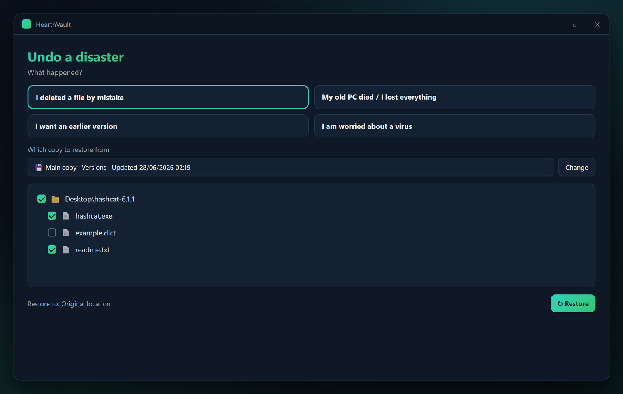Click the 'Restore to: Original location' text
The width and height of the screenshot is (623, 394).
pos(69,304)
